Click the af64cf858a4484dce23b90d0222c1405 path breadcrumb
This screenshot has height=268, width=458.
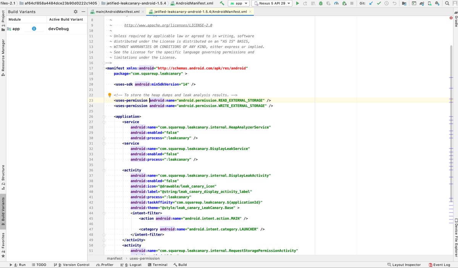(58, 3)
